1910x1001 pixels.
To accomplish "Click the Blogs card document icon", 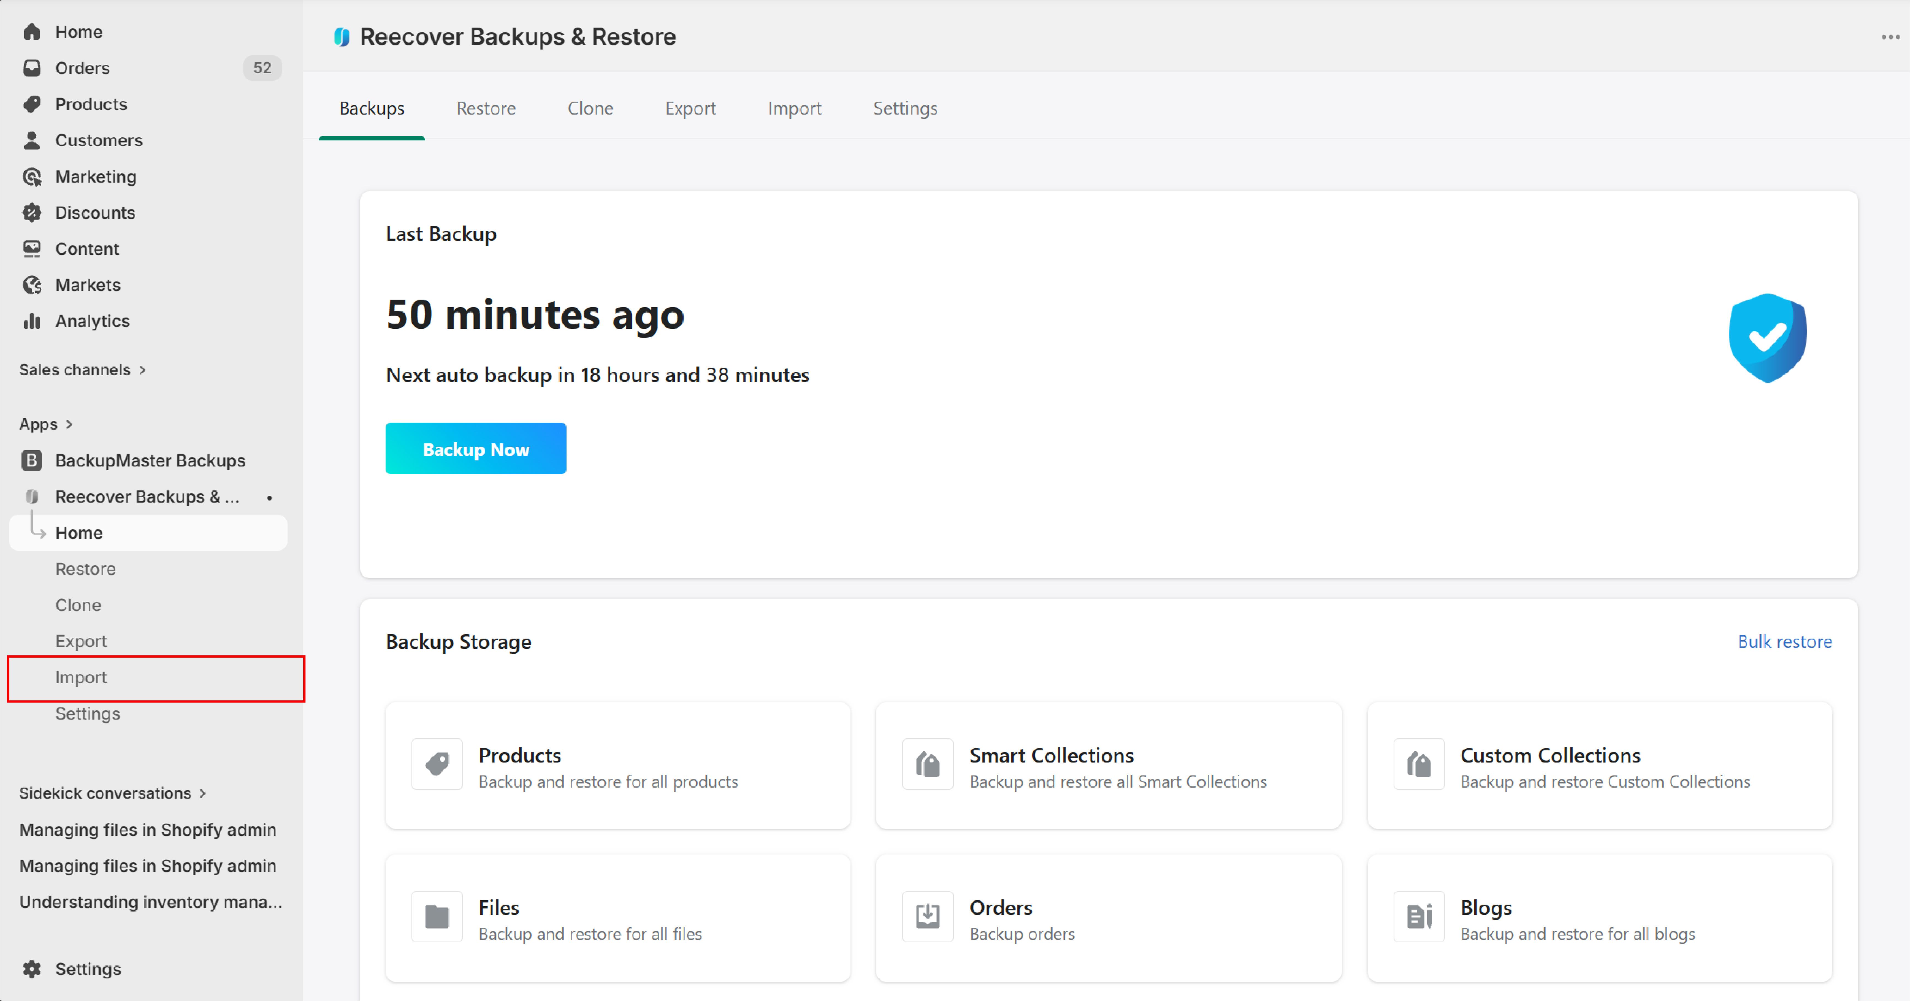I will click(1419, 916).
